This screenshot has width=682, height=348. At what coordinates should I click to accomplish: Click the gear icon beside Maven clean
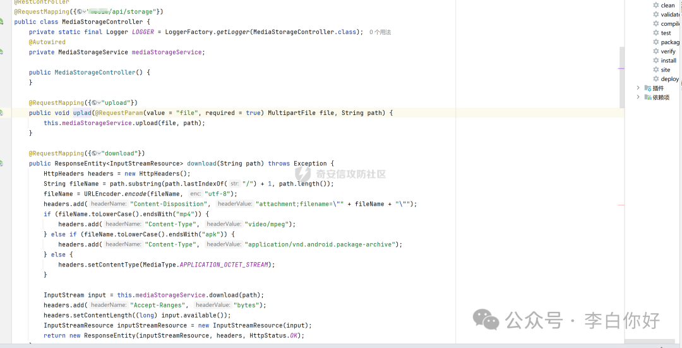click(656, 5)
